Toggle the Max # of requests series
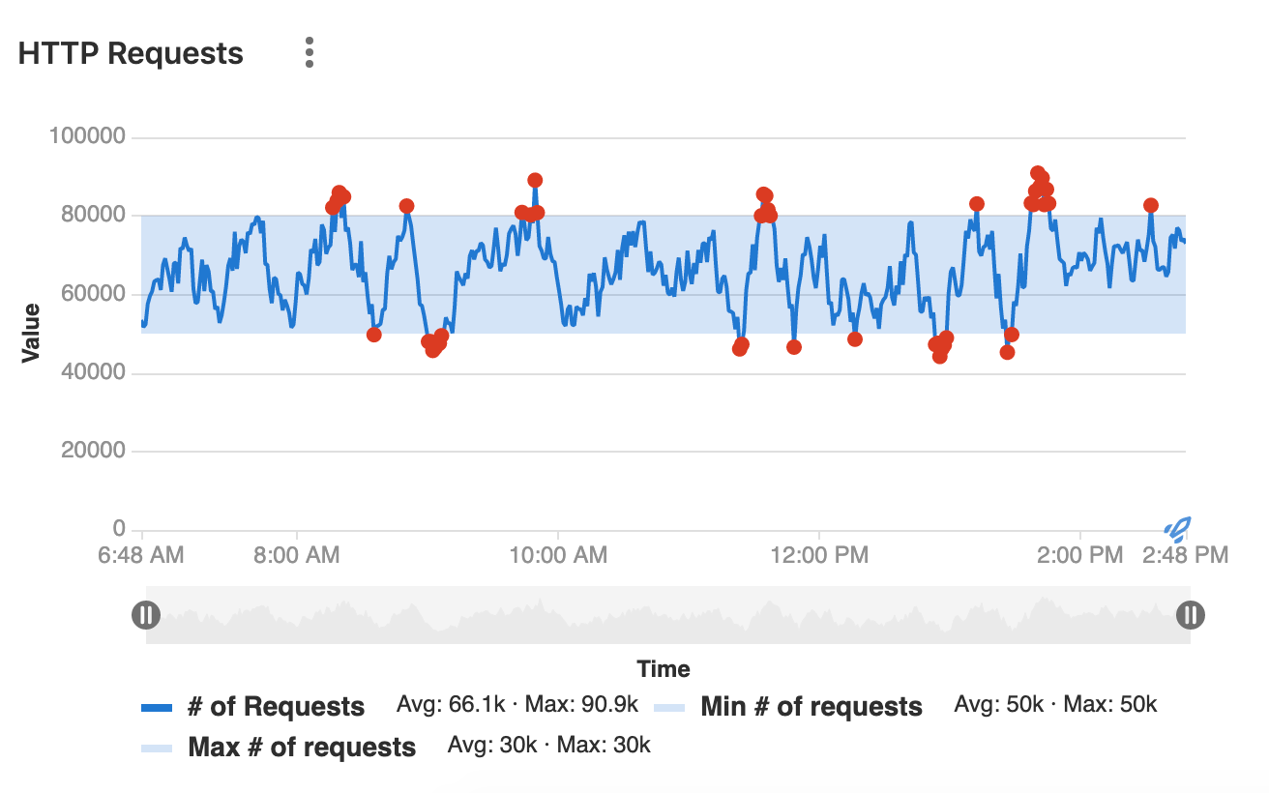The width and height of the screenshot is (1269, 793). click(x=301, y=746)
